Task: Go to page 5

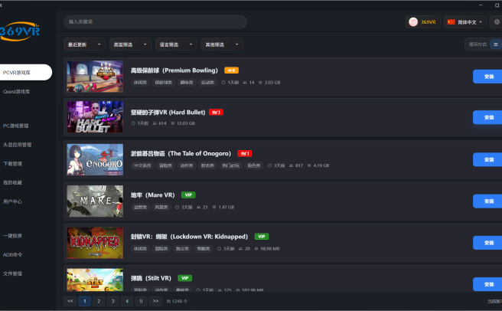Action: point(141,301)
